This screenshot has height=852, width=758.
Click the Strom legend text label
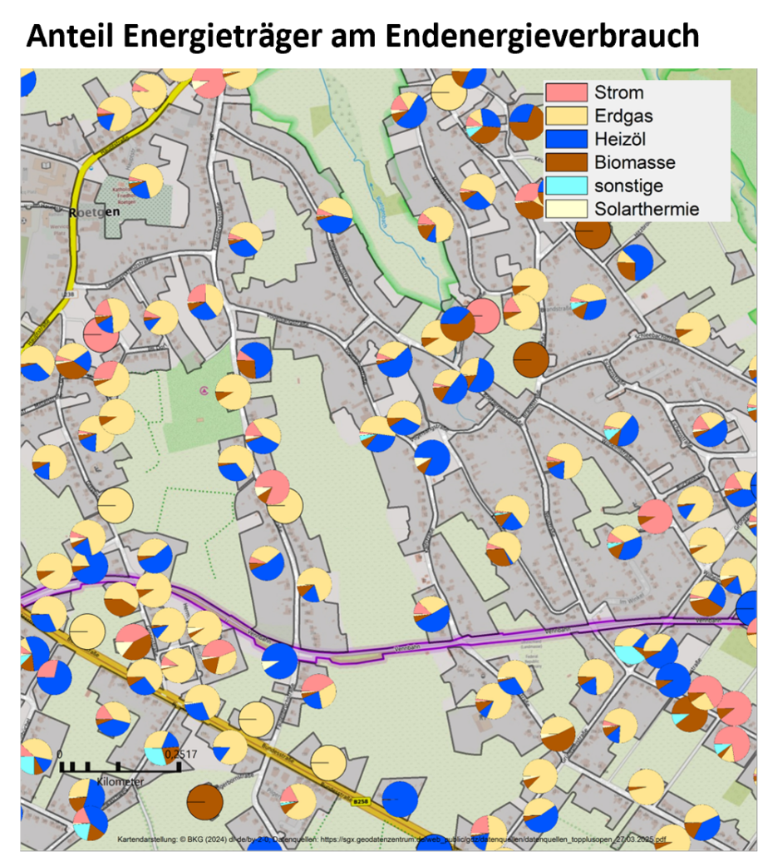pyautogui.click(x=618, y=92)
